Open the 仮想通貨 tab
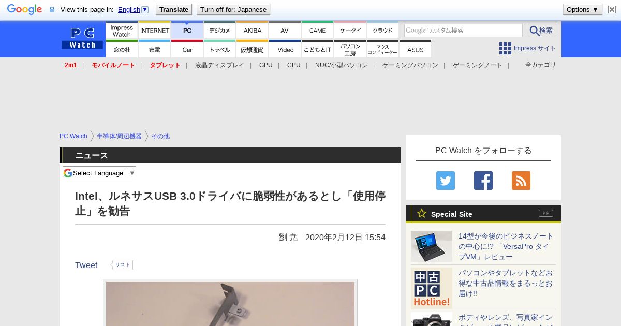Image resolution: width=621 pixels, height=326 pixels. [252, 49]
